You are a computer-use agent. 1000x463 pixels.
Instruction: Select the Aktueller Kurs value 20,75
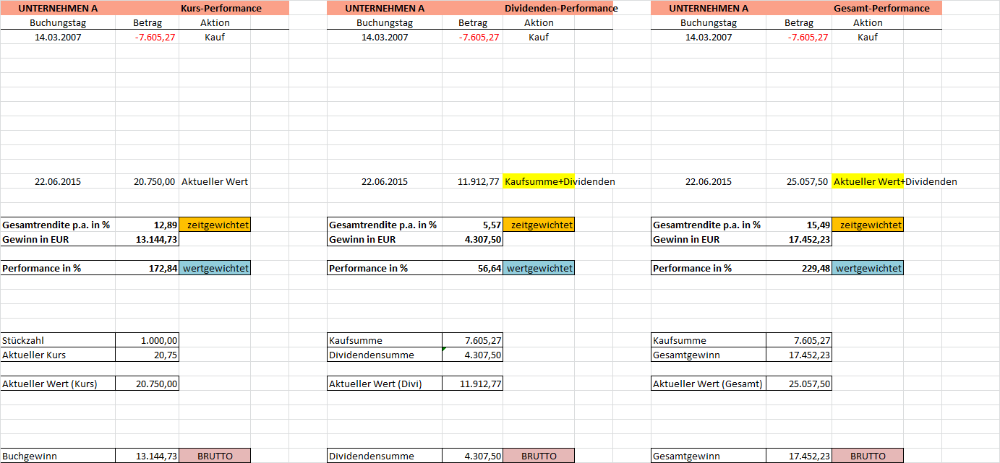tap(148, 355)
